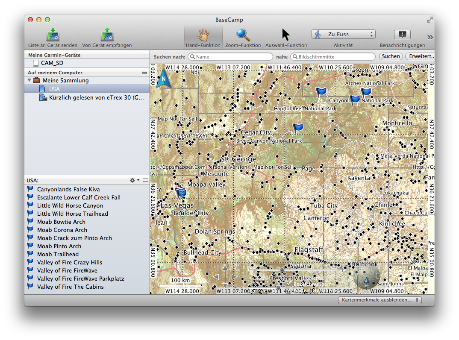Open the USA list panel options lines icon
This screenshot has width=459, height=340.
point(145,180)
